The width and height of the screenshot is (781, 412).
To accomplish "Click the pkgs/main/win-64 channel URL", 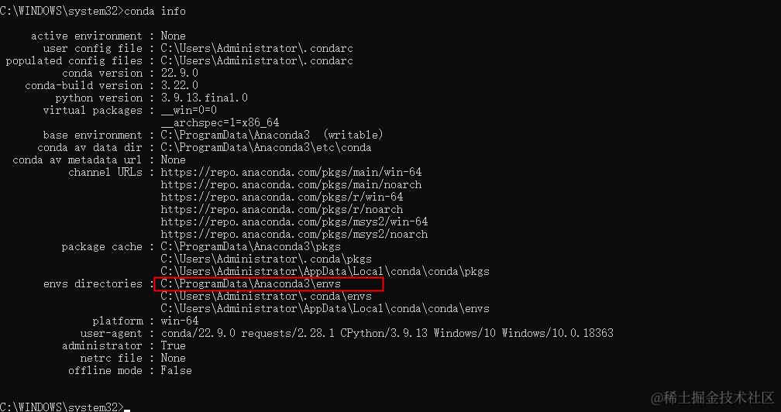I will pyautogui.click(x=291, y=172).
